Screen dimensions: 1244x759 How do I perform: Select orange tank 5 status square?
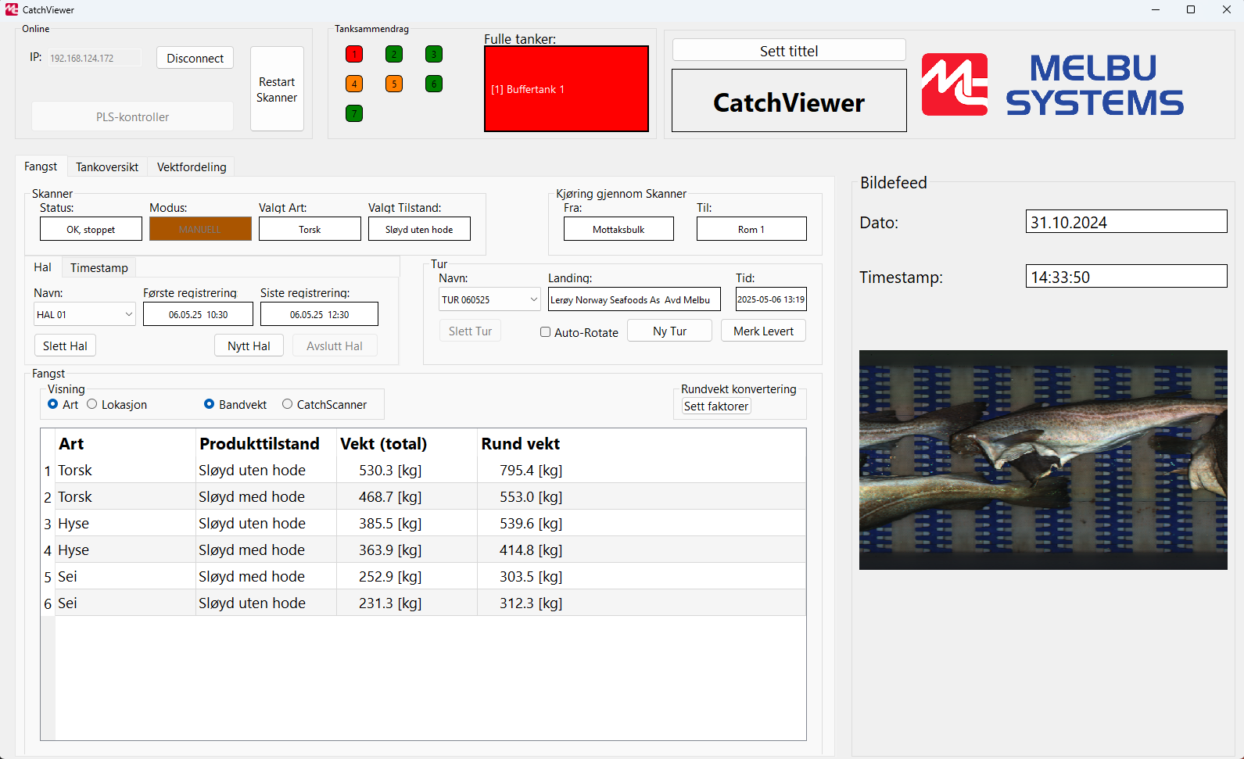pyautogui.click(x=394, y=84)
